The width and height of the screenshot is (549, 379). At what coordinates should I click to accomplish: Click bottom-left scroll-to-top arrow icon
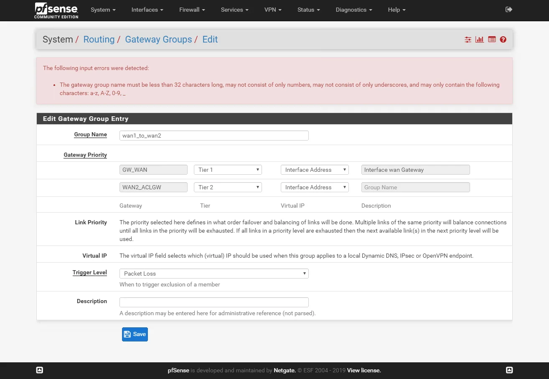[x=40, y=370]
